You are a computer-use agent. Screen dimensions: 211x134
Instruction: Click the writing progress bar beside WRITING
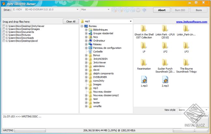30,130
